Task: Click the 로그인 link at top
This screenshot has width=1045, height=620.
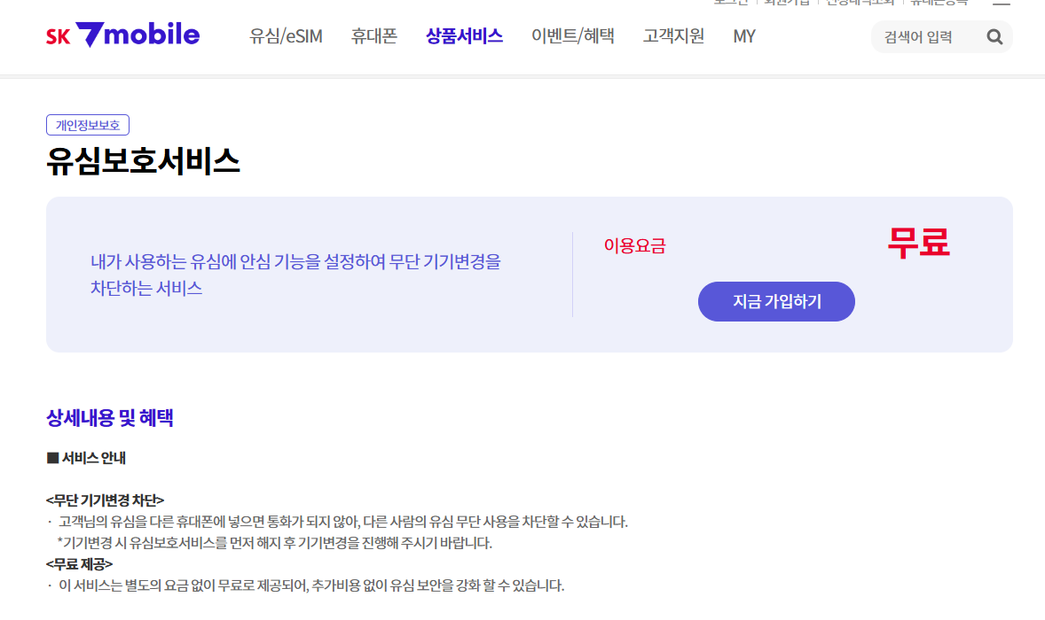Action: click(x=730, y=4)
